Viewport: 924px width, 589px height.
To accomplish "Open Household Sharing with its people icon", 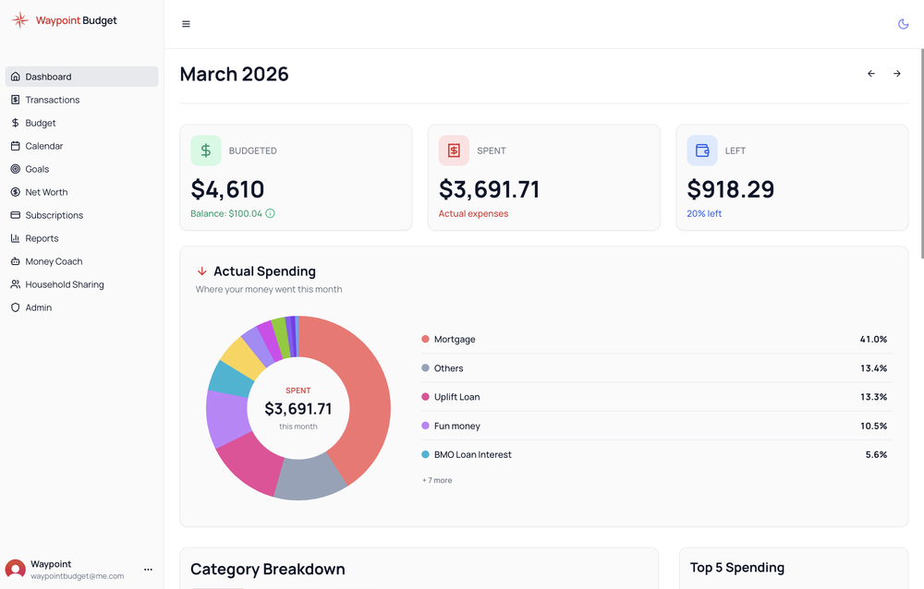I will tap(15, 284).
